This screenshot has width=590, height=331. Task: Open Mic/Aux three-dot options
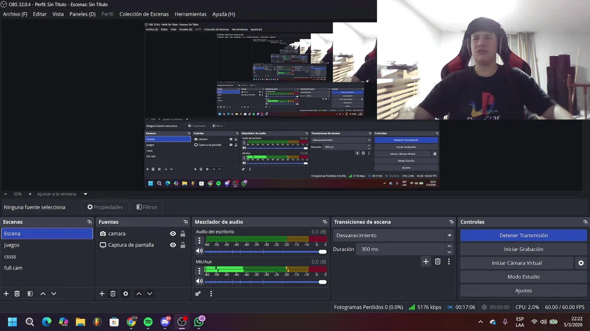tap(199, 271)
